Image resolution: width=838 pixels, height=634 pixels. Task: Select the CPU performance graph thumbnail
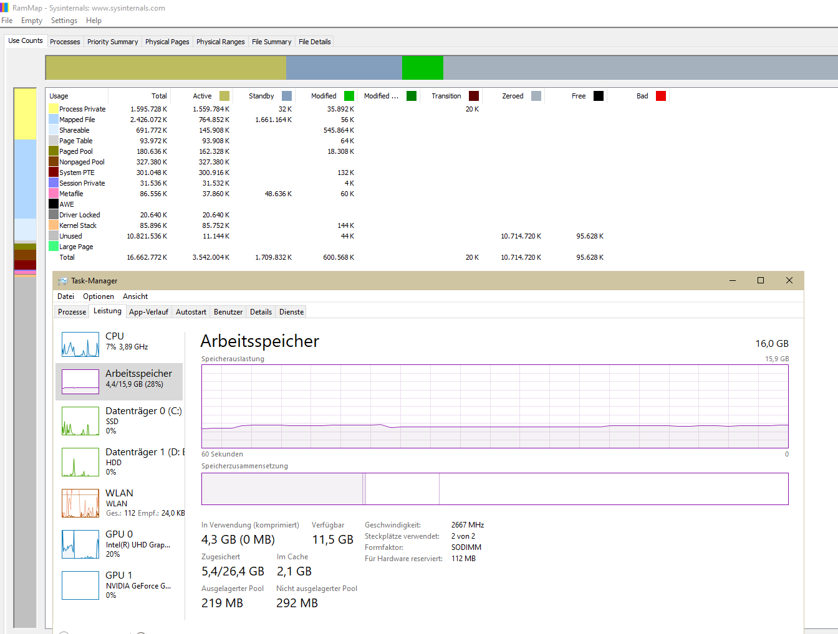(x=80, y=344)
